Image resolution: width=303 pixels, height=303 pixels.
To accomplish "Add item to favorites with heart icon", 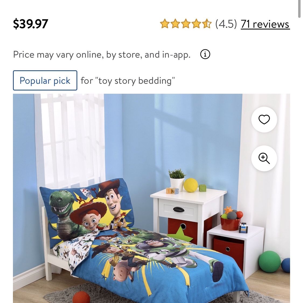I will [264, 119].
